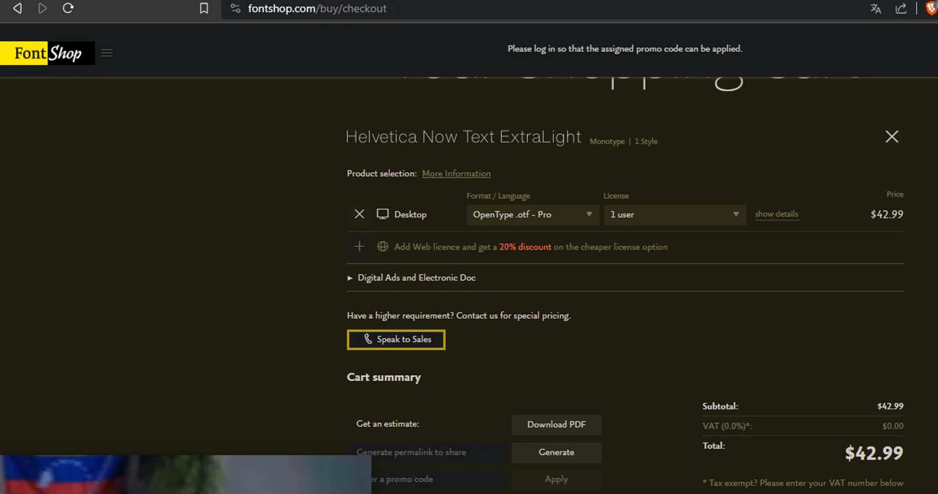Click the plus icon to add Web licence
This screenshot has width=938, height=494.
pyautogui.click(x=360, y=246)
